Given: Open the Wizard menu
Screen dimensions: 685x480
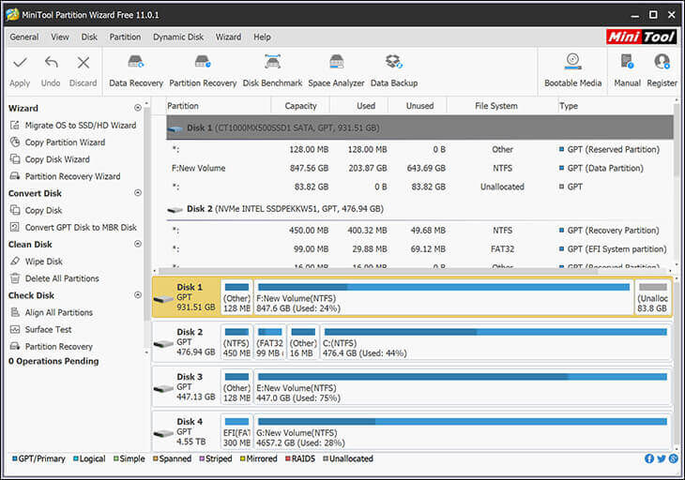Looking at the screenshot, I should (x=228, y=37).
